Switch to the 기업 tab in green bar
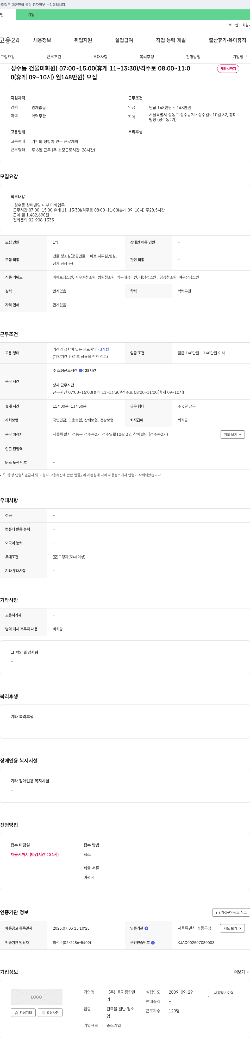 (31, 15)
